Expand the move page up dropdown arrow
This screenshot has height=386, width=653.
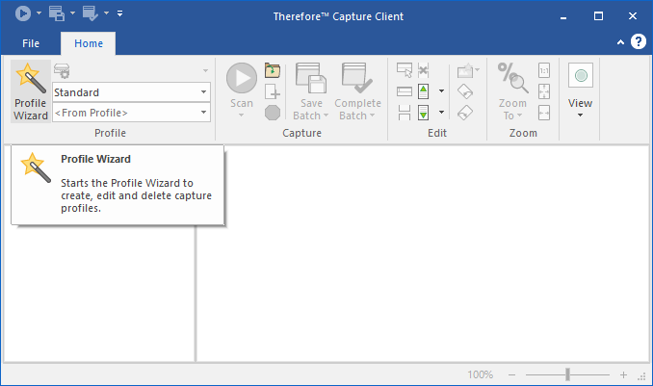[x=441, y=91]
